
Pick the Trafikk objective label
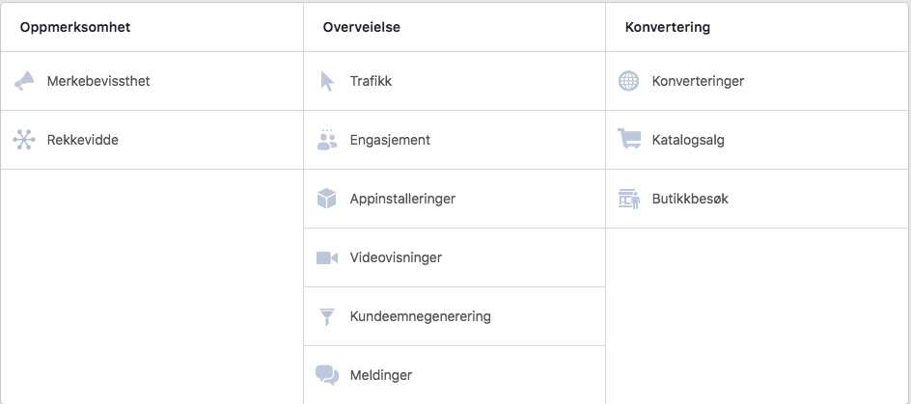pos(371,81)
